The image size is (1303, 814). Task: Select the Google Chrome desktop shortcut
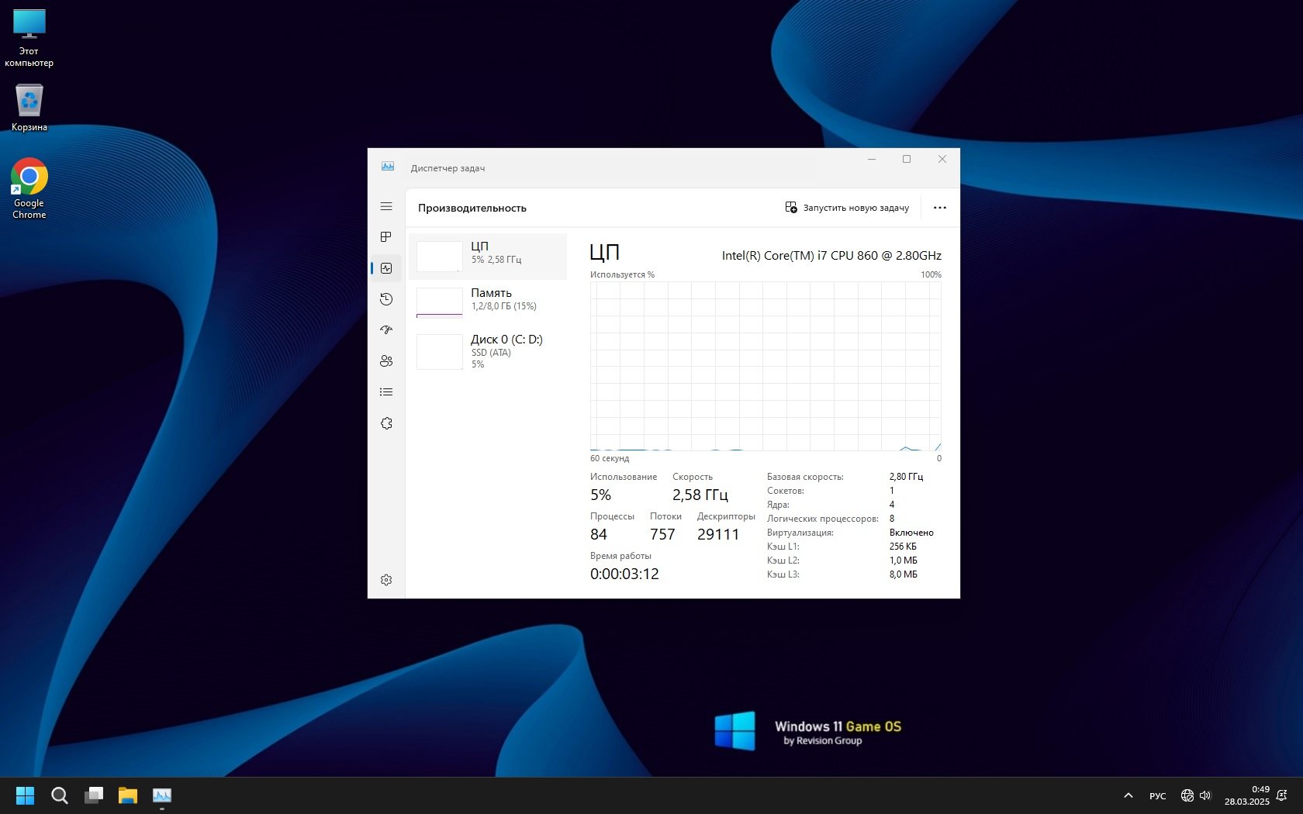pos(29,189)
